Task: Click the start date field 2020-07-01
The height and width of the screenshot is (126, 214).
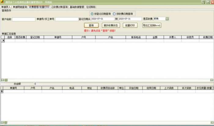Action: point(102,19)
